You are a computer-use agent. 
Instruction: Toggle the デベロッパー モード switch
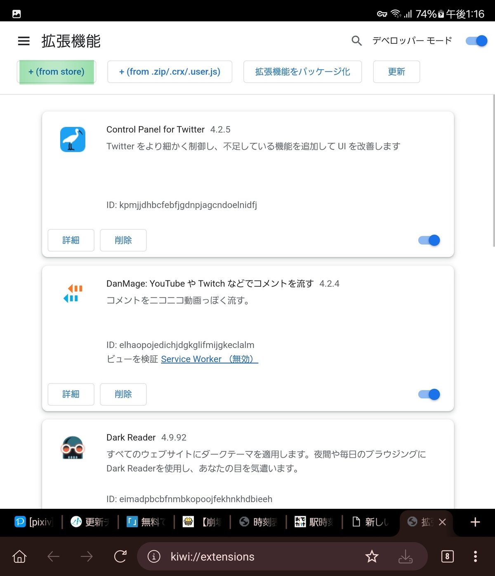476,41
